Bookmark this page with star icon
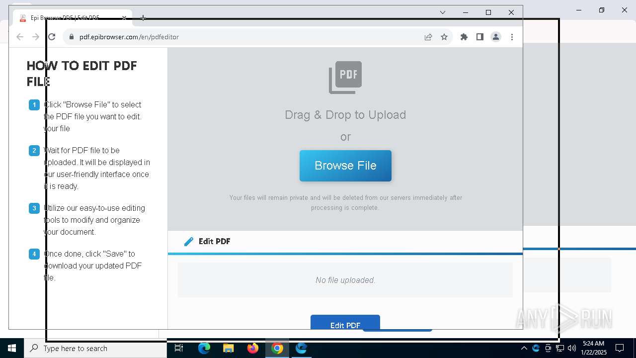 pos(444,37)
